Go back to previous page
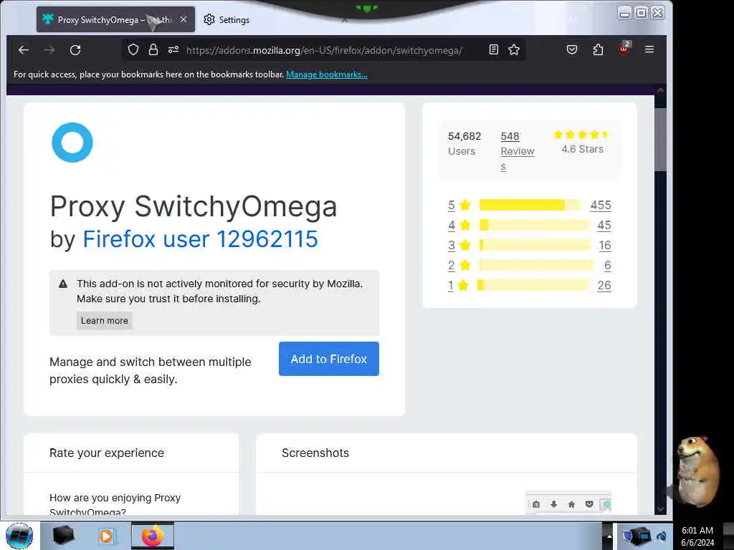 pos(24,50)
